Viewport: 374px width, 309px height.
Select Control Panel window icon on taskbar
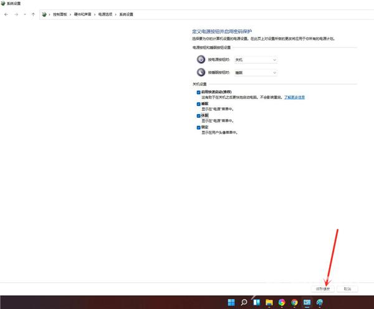[x=307, y=302]
